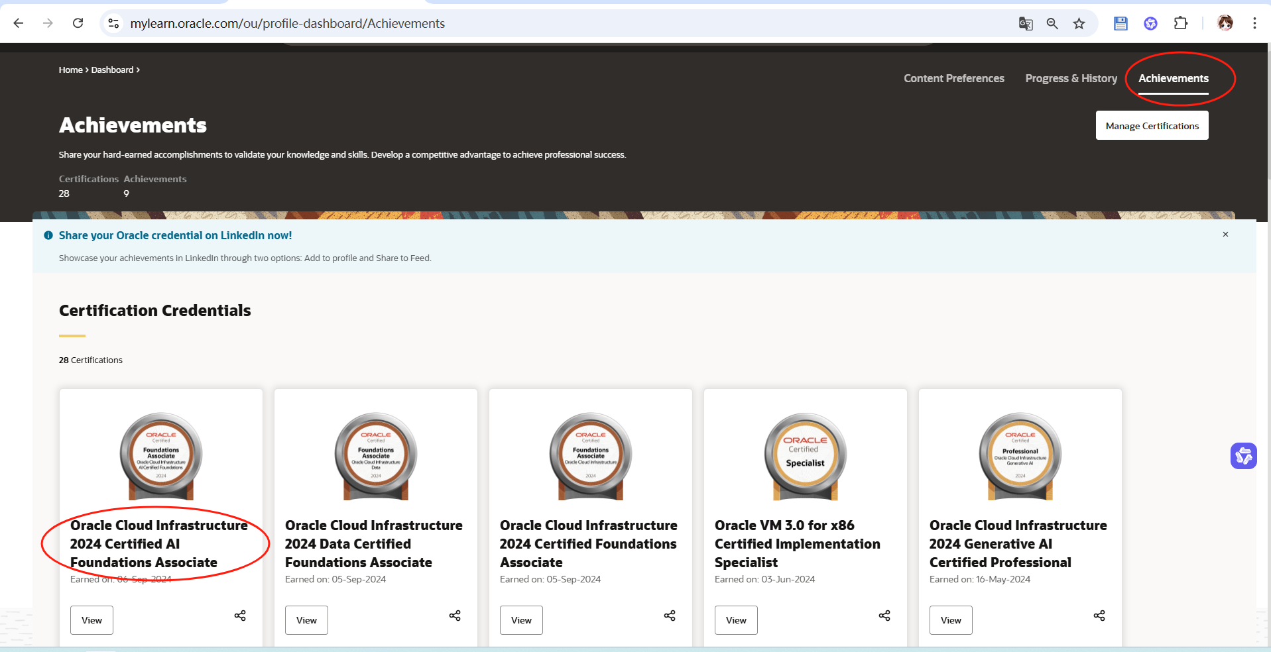1271x652 pixels.
Task: Click the Achievements count of 9
Action: 126,193
